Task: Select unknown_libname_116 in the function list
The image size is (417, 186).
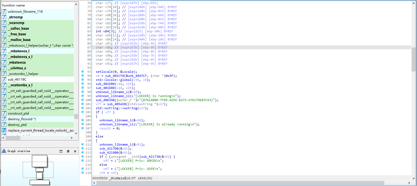Action: pos(25,12)
